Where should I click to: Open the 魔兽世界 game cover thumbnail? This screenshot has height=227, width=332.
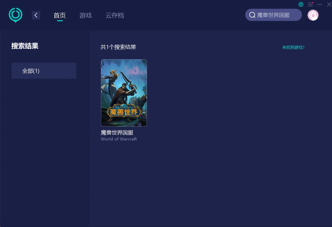124,93
